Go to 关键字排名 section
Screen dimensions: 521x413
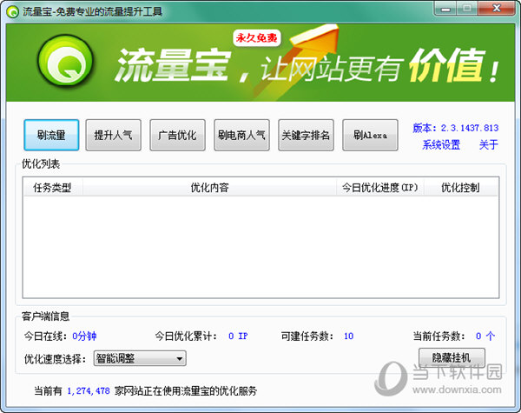click(x=306, y=135)
